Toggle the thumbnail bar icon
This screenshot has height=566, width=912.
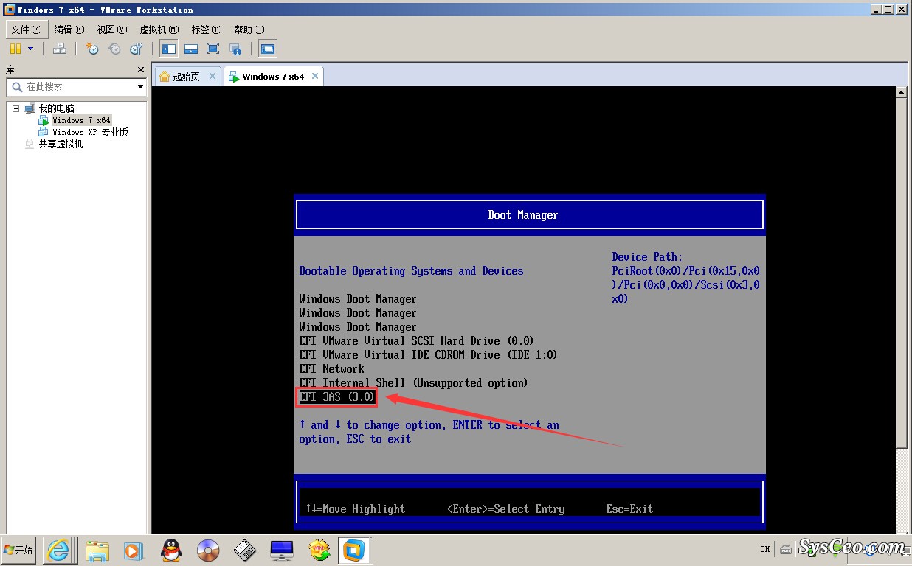click(x=191, y=49)
